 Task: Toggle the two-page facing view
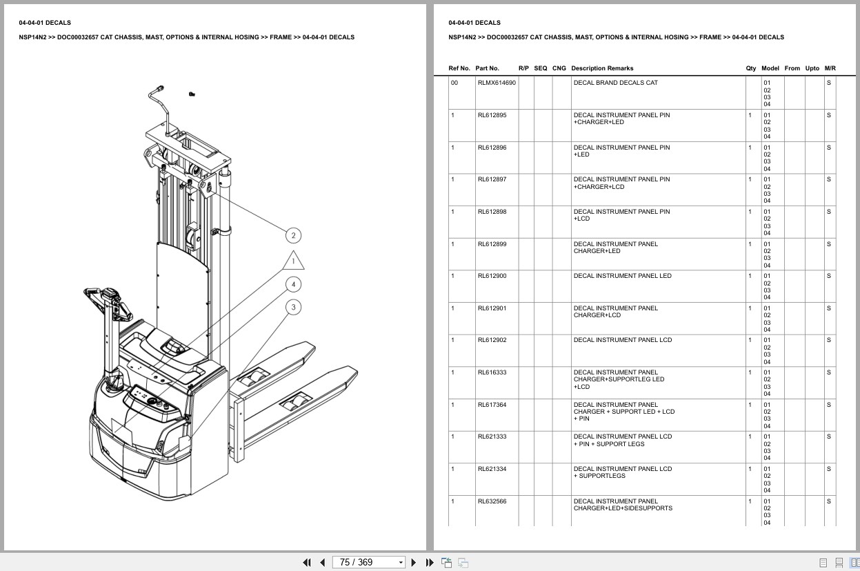855,563
